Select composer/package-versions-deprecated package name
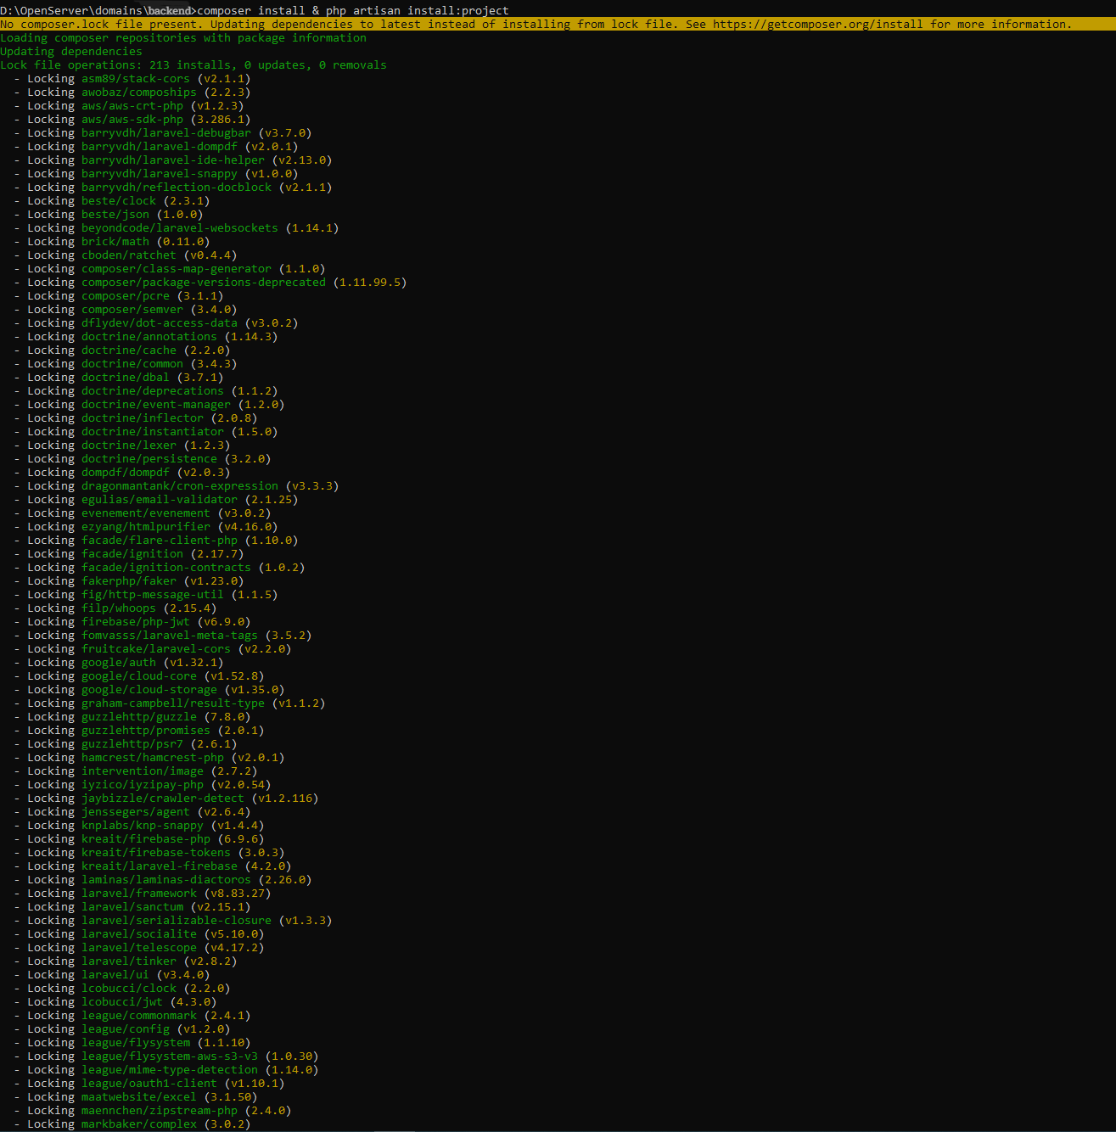Image resolution: width=1116 pixels, height=1132 pixels. click(x=204, y=283)
